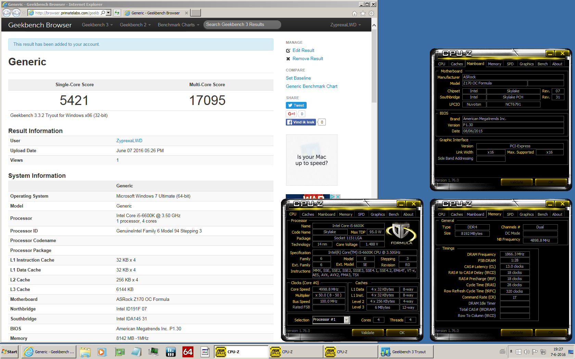Click the X icon beside Remove Result

coord(288,59)
